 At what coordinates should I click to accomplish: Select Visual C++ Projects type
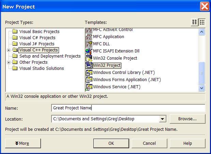point(39,50)
